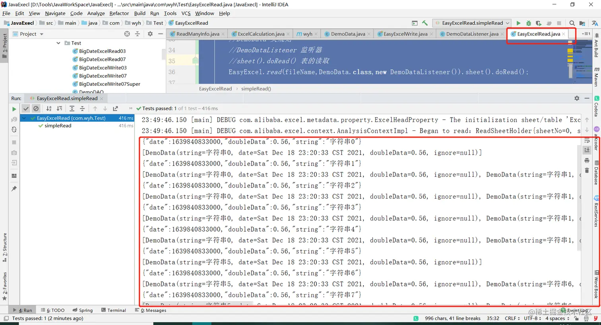Open the TODO tool window

click(x=52, y=310)
